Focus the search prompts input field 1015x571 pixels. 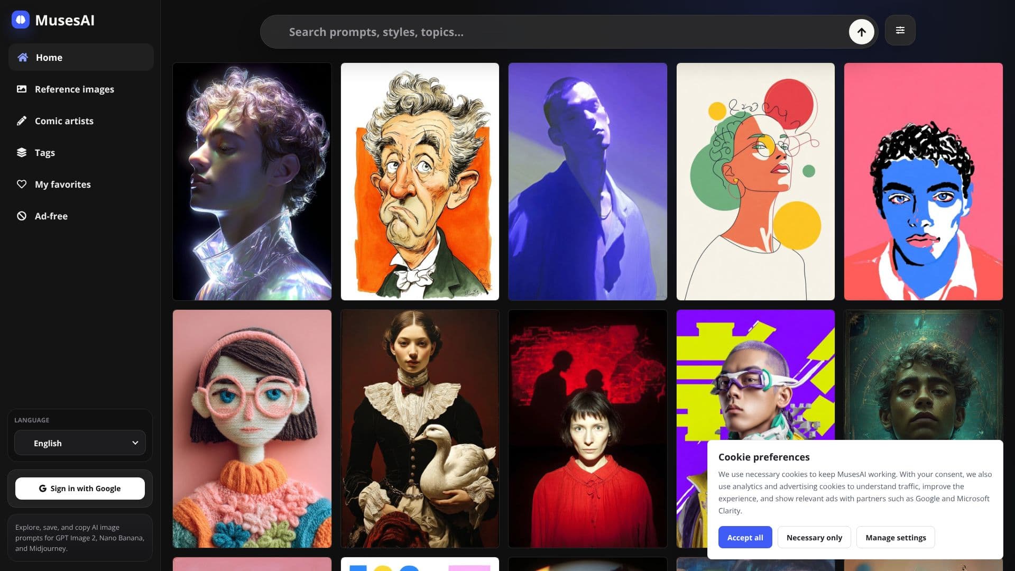pos(566,32)
